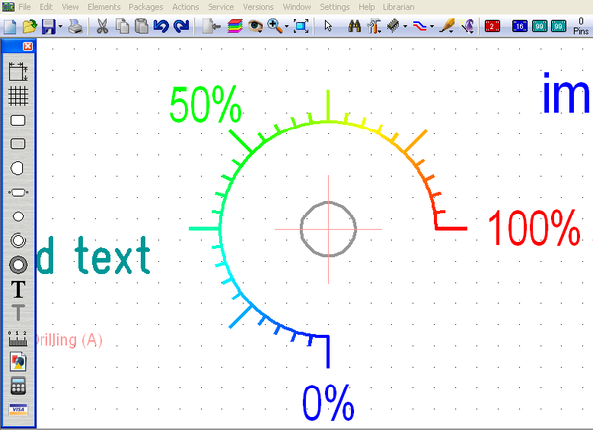Expand the Save button dropdown arrow
Screen dimensions: 593x430
pyautogui.click(x=61, y=25)
